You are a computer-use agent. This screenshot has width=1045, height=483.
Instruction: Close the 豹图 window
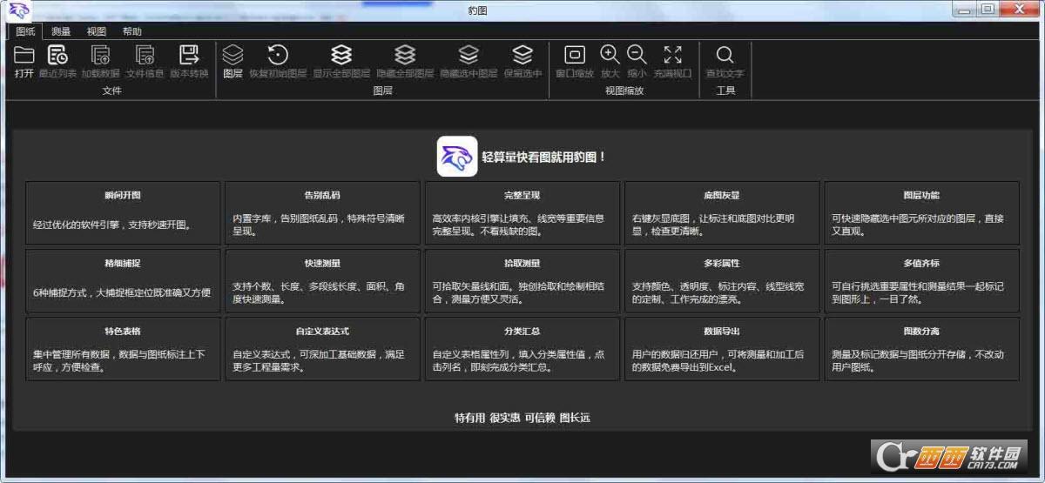click(x=1019, y=9)
